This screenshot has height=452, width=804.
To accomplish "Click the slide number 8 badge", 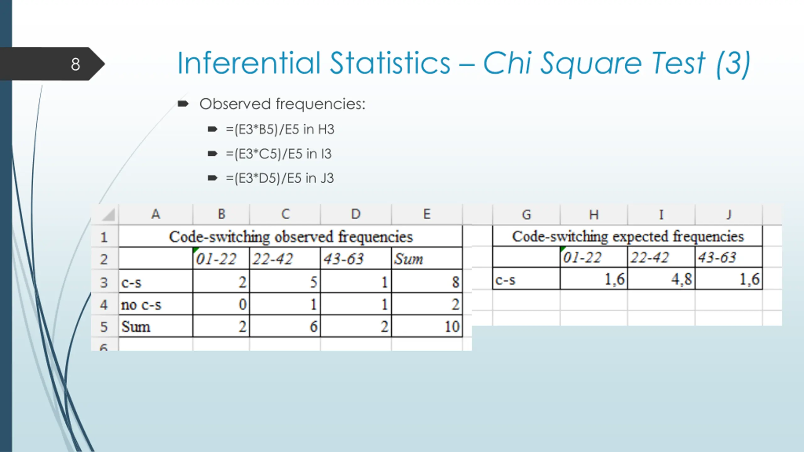I will pos(52,64).
